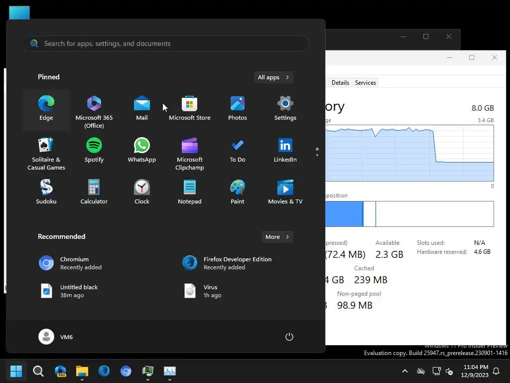Switch to the Services tab in Task Manager
Image resolution: width=510 pixels, height=383 pixels.
[x=365, y=83]
